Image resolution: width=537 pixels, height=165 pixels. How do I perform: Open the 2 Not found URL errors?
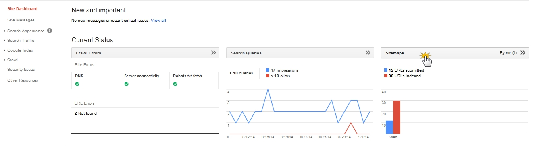(85, 113)
